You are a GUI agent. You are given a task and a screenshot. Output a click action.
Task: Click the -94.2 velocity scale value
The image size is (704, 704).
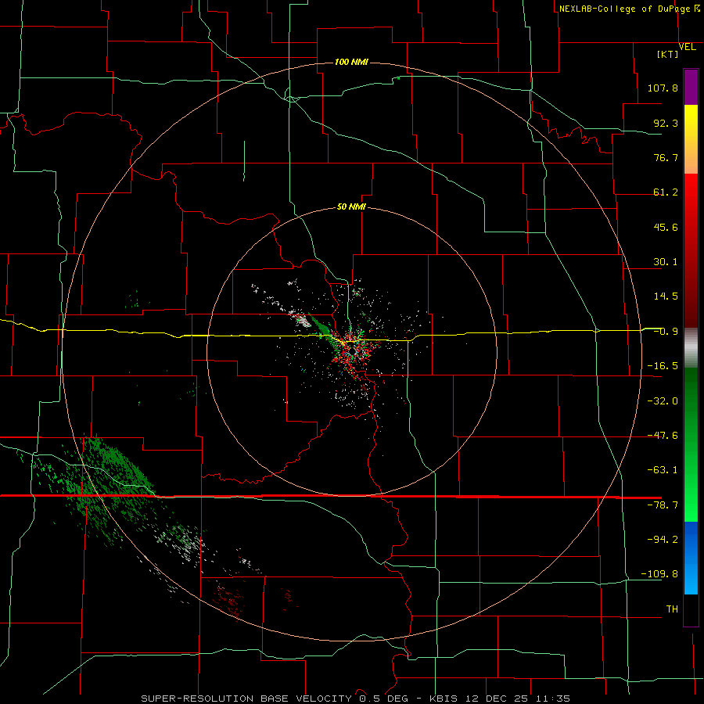click(663, 539)
